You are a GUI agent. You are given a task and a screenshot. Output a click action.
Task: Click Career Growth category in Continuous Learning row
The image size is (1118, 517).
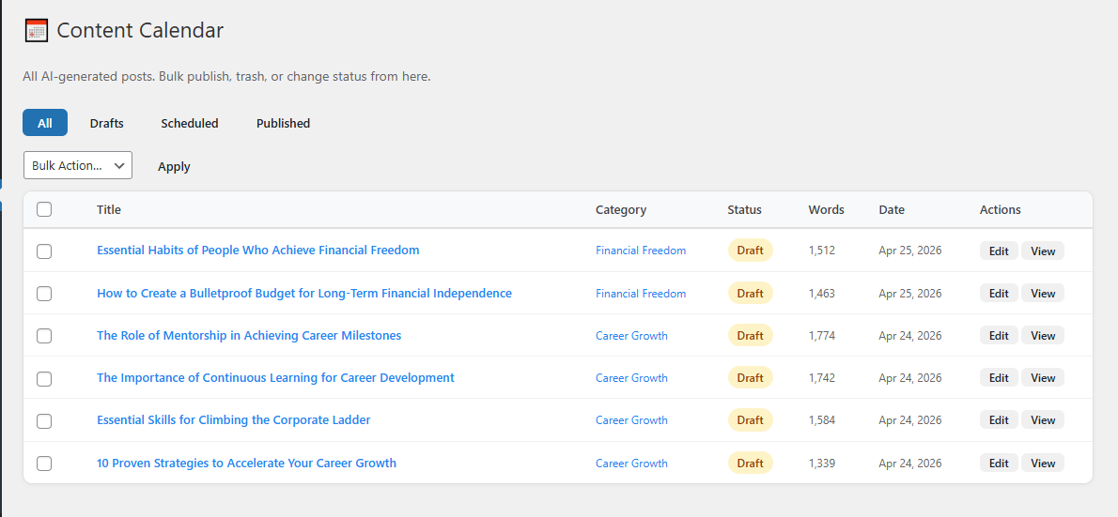631,378
